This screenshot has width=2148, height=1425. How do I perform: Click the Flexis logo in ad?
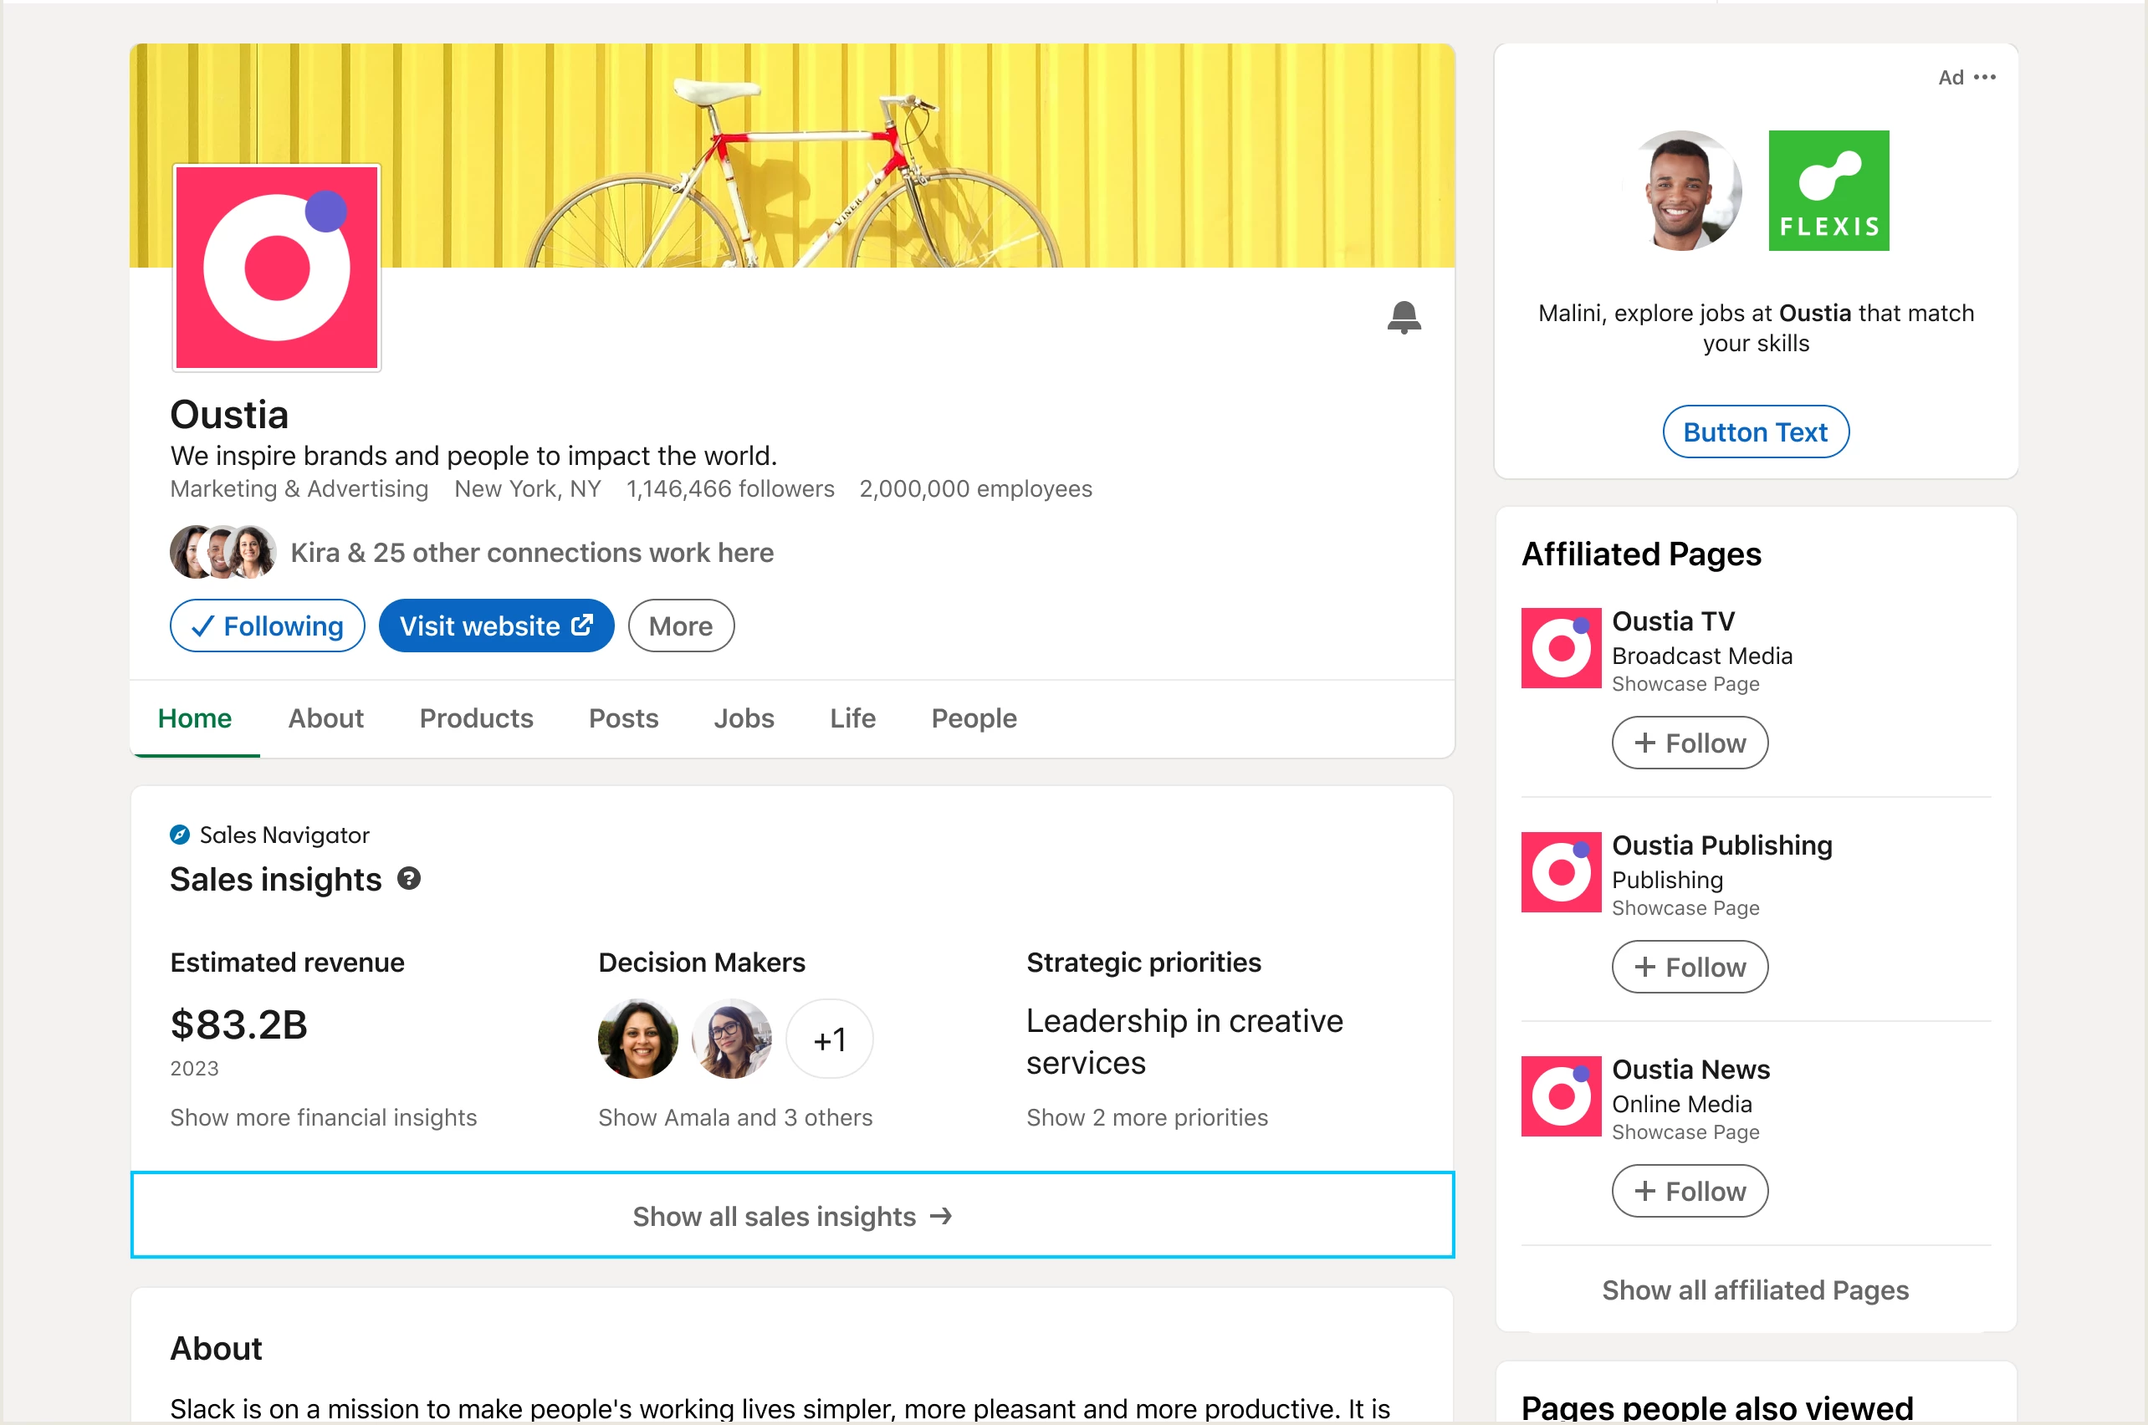pos(1828,191)
